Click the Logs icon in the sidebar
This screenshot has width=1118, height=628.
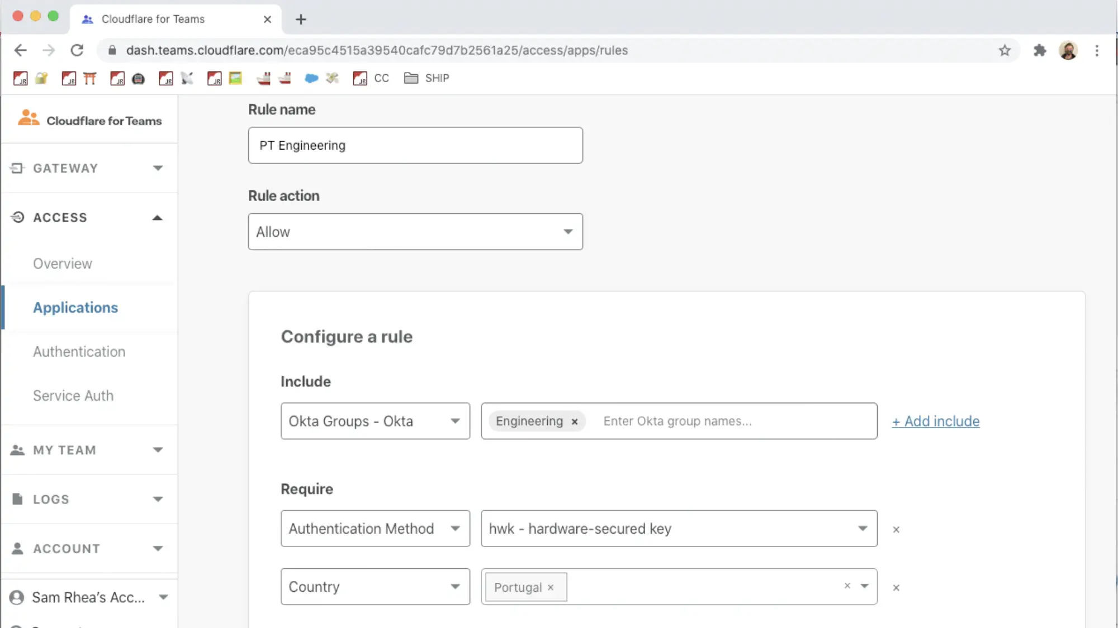(x=17, y=499)
